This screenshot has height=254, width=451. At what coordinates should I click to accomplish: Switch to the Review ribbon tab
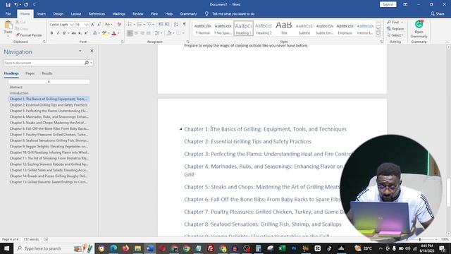138,14
